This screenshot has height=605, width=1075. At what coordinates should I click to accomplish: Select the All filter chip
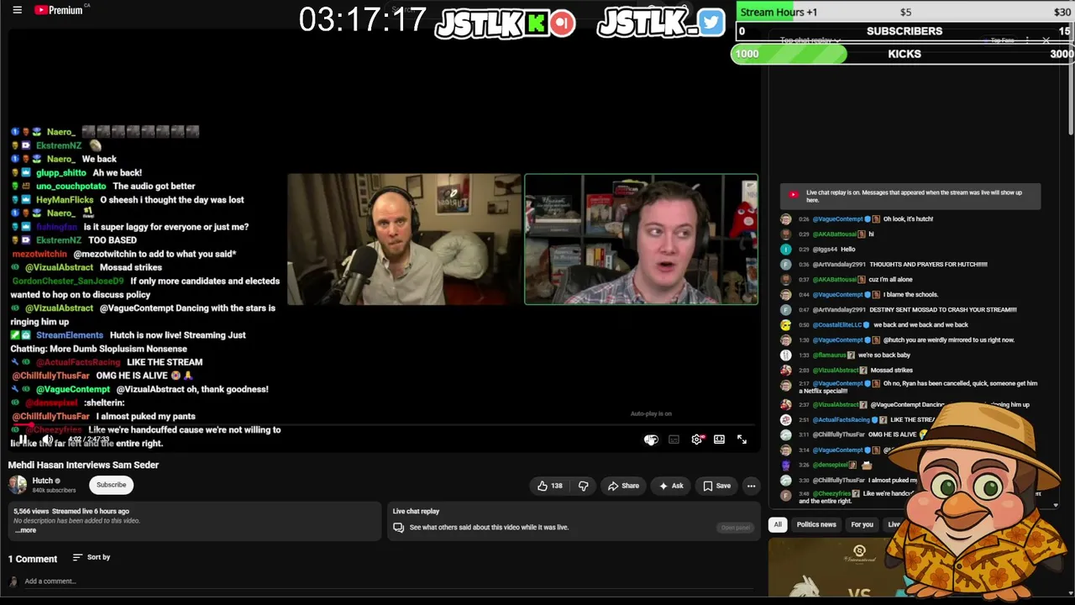tap(778, 524)
